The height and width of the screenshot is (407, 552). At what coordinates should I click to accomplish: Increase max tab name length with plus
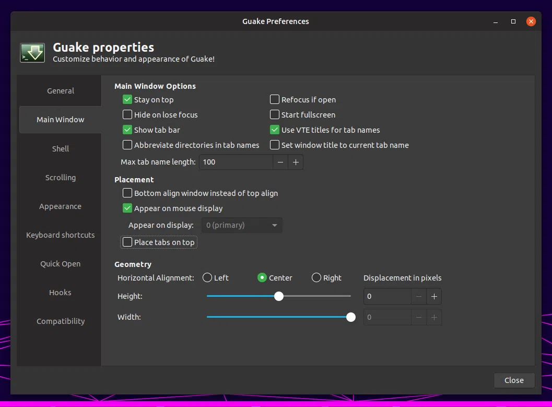click(x=296, y=162)
